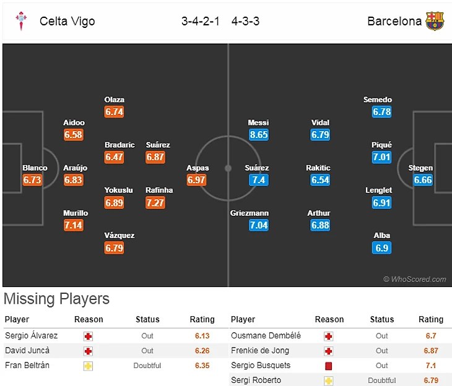
Task: Click Frenkie de Jong's injury cross icon
Action: [x=329, y=351]
